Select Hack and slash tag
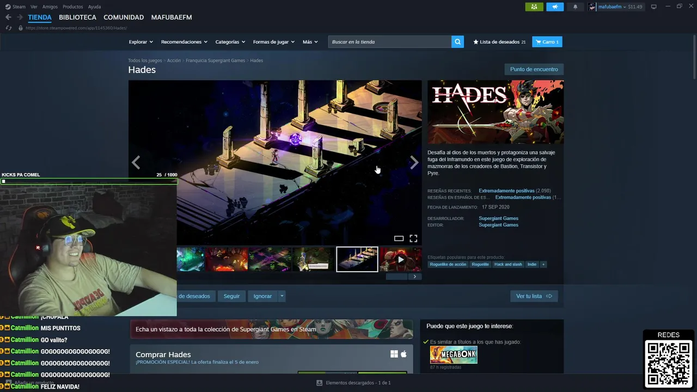The width and height of the screenshot is (697, 392). tap(508, 265)
